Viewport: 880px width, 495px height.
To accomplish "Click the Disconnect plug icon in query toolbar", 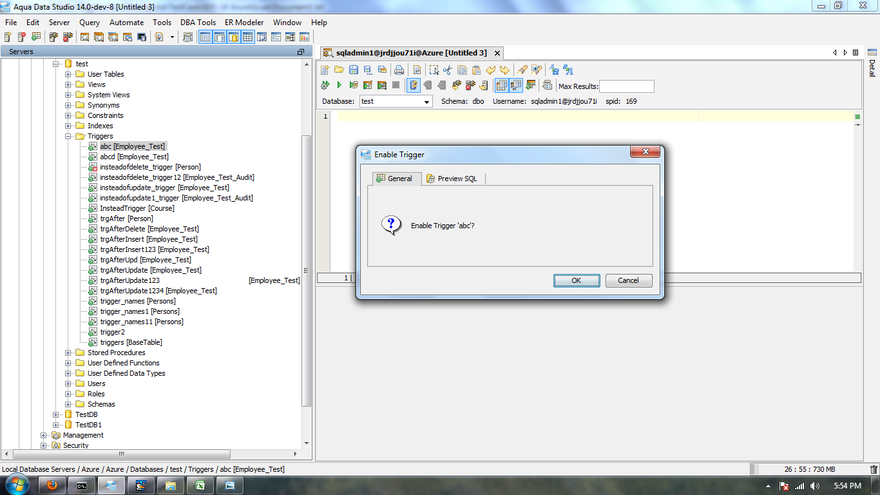I will [x=470, y=85].
